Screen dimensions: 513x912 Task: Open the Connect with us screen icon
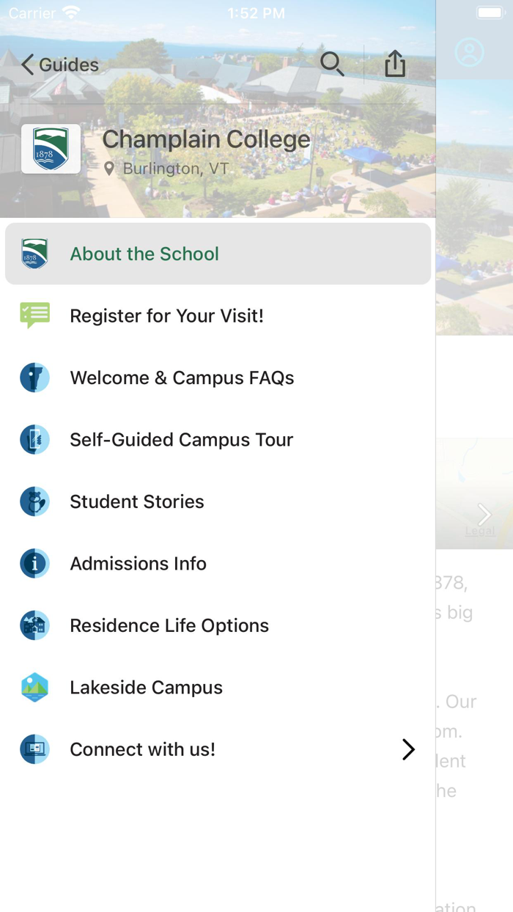pos(34,749)
